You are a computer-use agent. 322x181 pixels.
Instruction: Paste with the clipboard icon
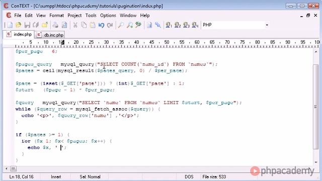coord(93,25)
